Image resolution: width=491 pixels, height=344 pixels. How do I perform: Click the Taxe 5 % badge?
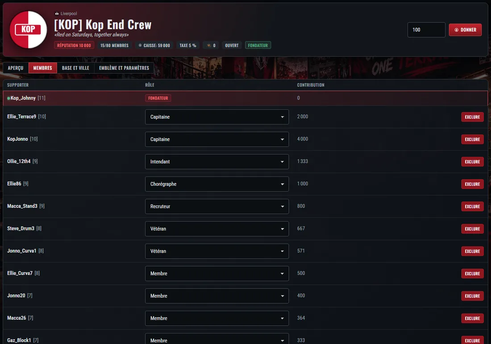(x=187, y=45)
